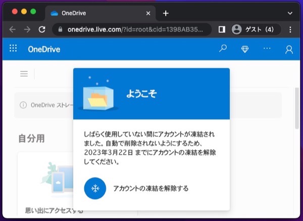Click アカウントの凍結を解除する link
The image size is (303, 221).
pos(150,188)
